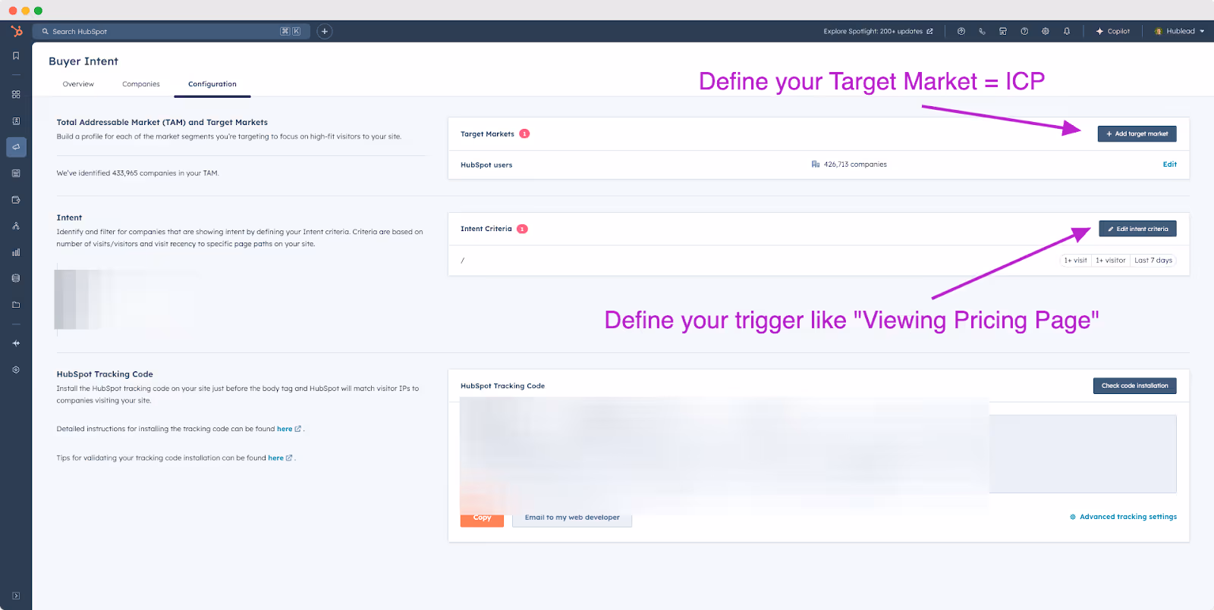The image size is (1214, 610).
Task: Click Edit for HubSpot users market
Action: [x=1169, y=164]
